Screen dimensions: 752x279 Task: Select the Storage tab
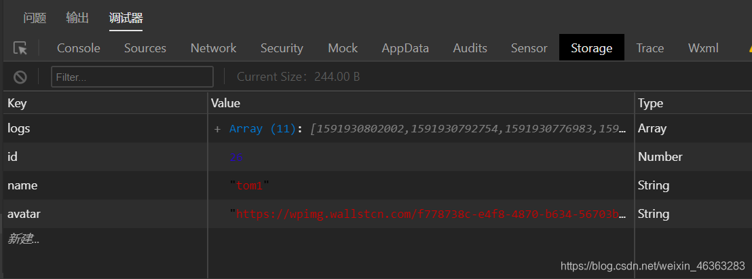[592, 48]
